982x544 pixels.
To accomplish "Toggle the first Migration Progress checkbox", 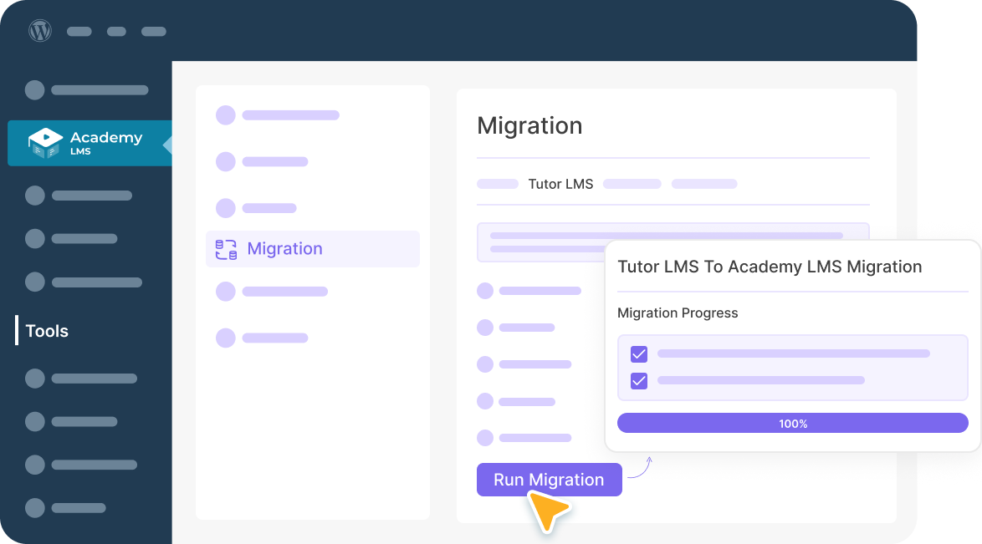I will [639, 354].
